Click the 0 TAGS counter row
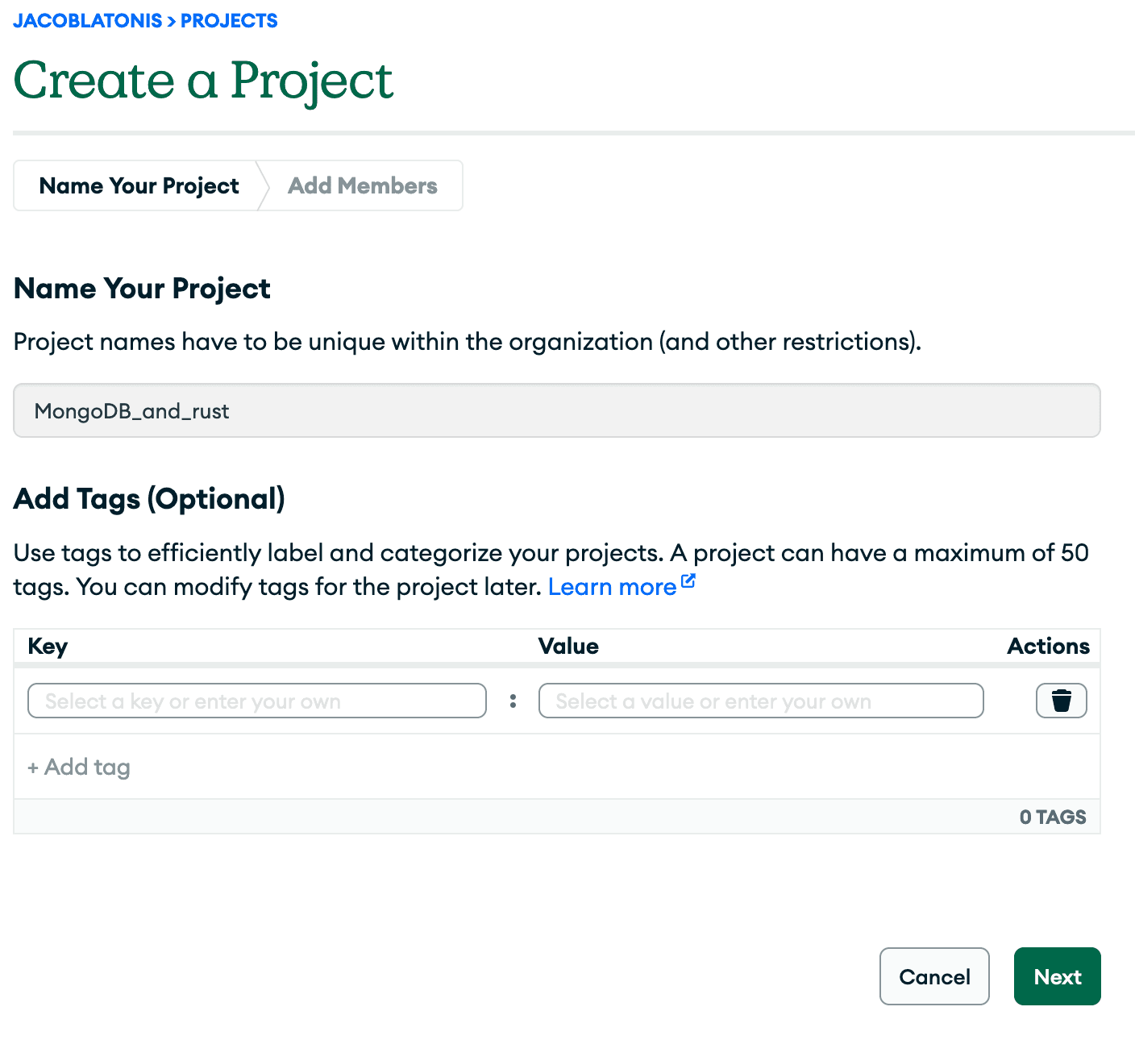This screenshot has width=1135, height=1040. coord(1053,817)
